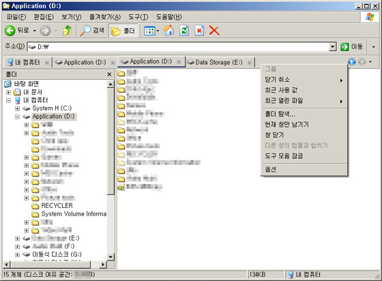The width and height of the screenshot is (382, 281).
Task: Click folder tree scrollbar up arrow
Action: (111, 85)
